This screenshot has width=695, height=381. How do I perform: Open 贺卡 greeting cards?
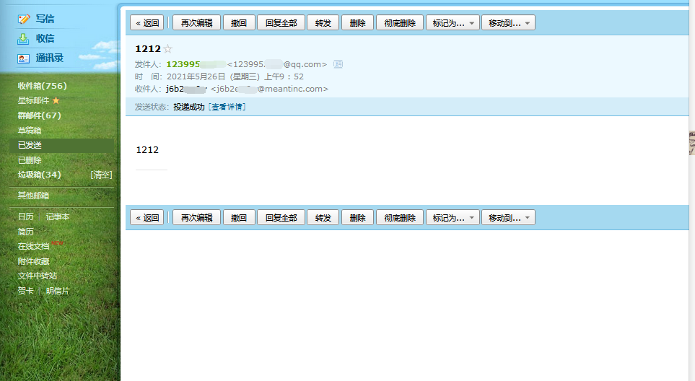pyautogui.click(x=26, y=291)
